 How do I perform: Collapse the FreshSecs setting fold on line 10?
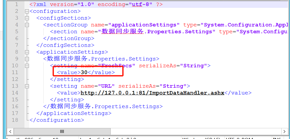coord(27,66)
